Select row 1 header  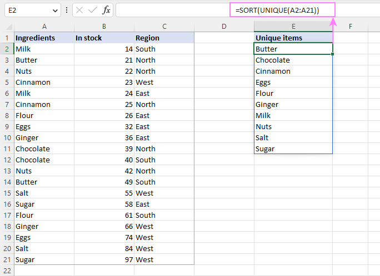click(7, 38)
